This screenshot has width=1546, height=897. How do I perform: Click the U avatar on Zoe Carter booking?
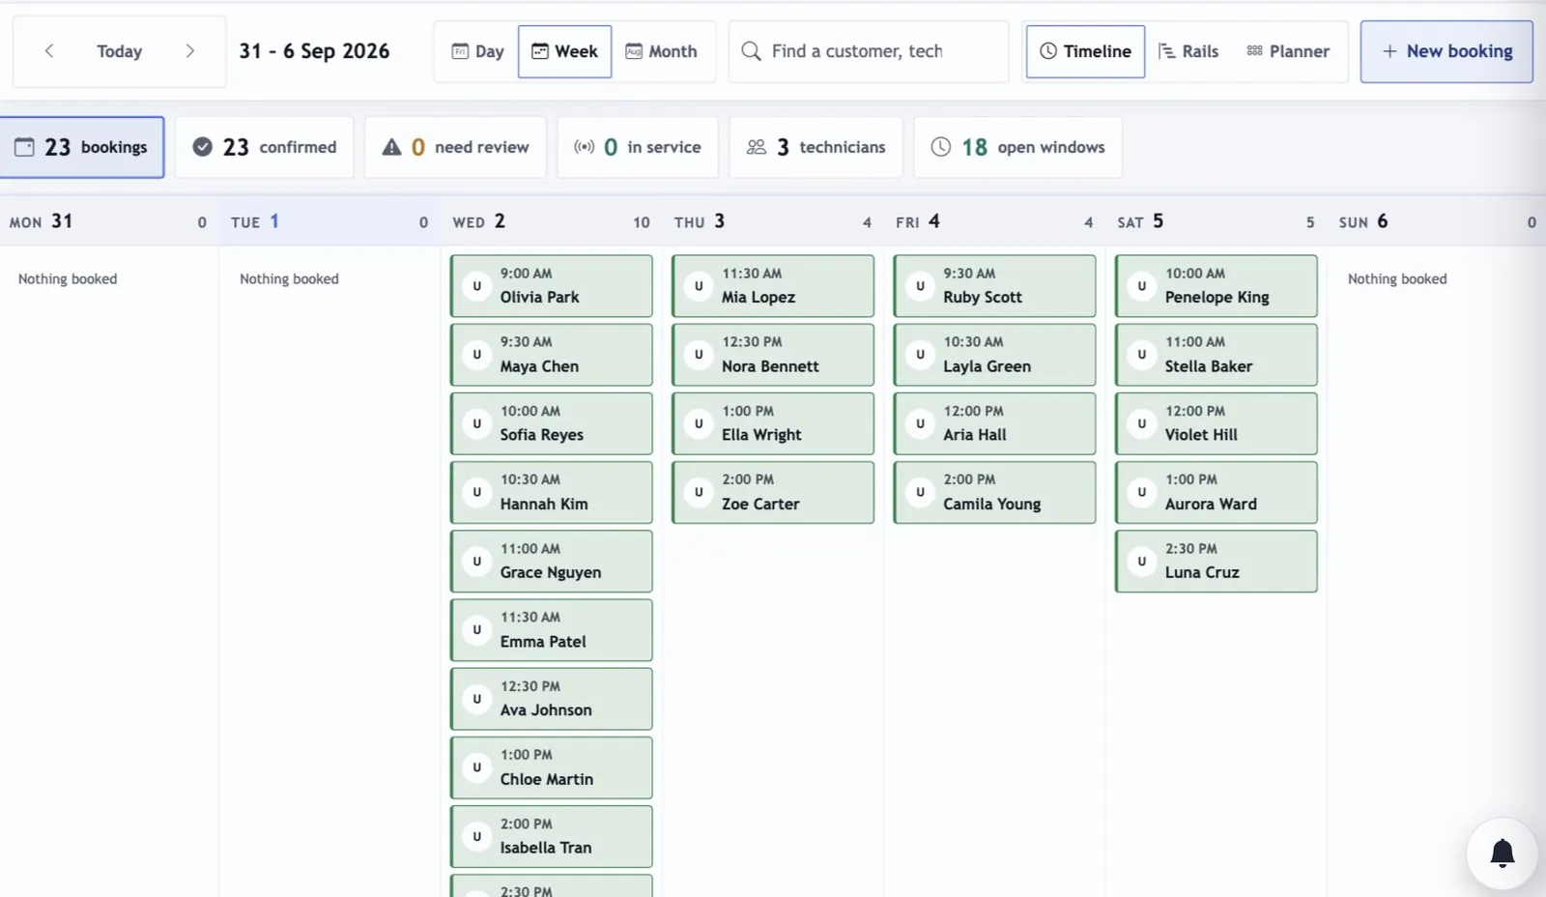click(x=699, y=492)
